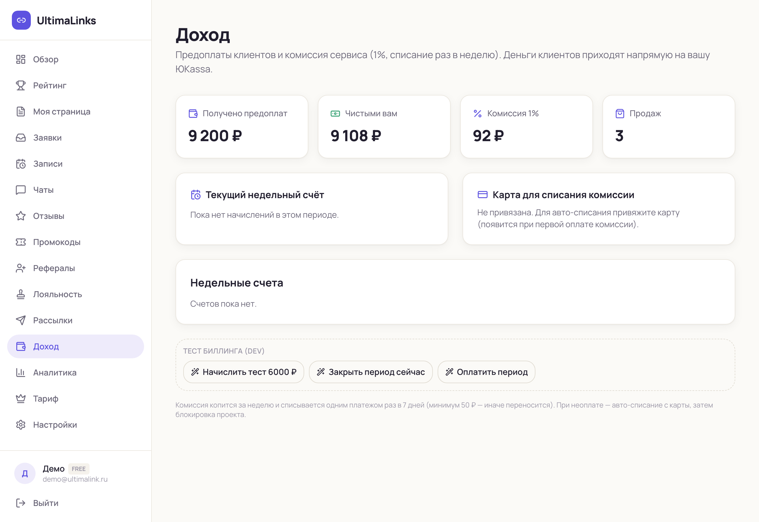Click the Выйти logout arrow icon

click(20, 503)
